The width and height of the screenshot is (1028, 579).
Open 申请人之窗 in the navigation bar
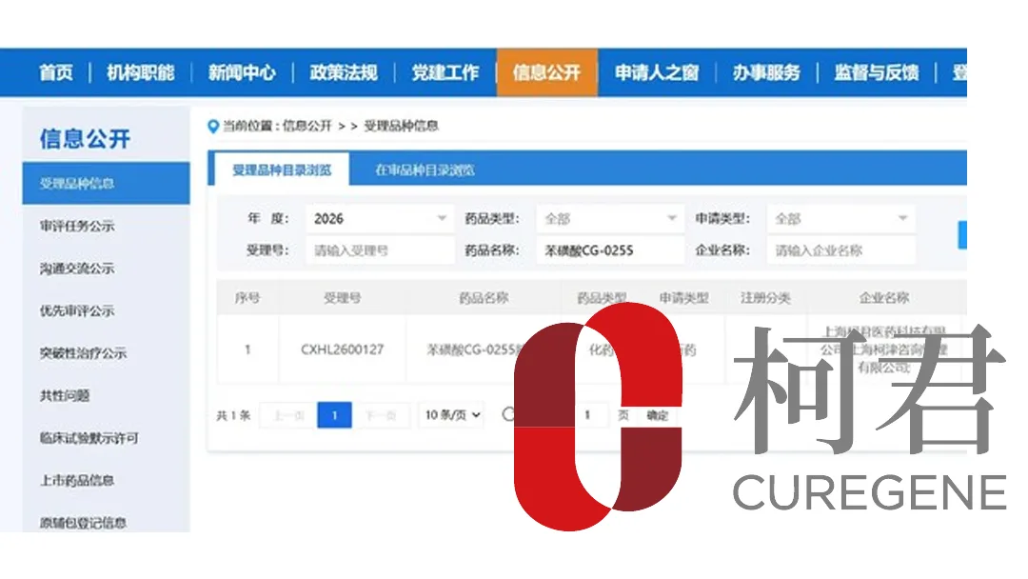click(x=657, y=72)
